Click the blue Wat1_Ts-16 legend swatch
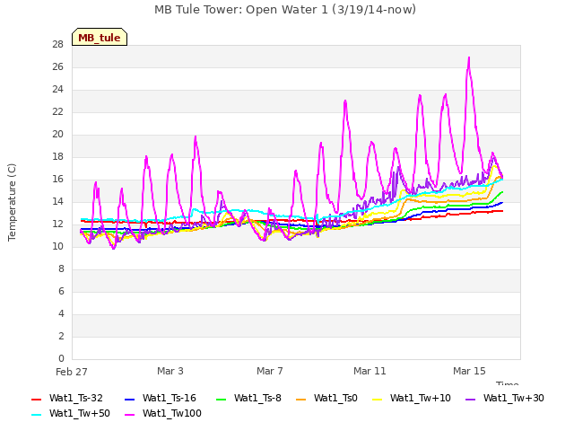The width and height of the screenshot is (574, 431). pos(129,400)
